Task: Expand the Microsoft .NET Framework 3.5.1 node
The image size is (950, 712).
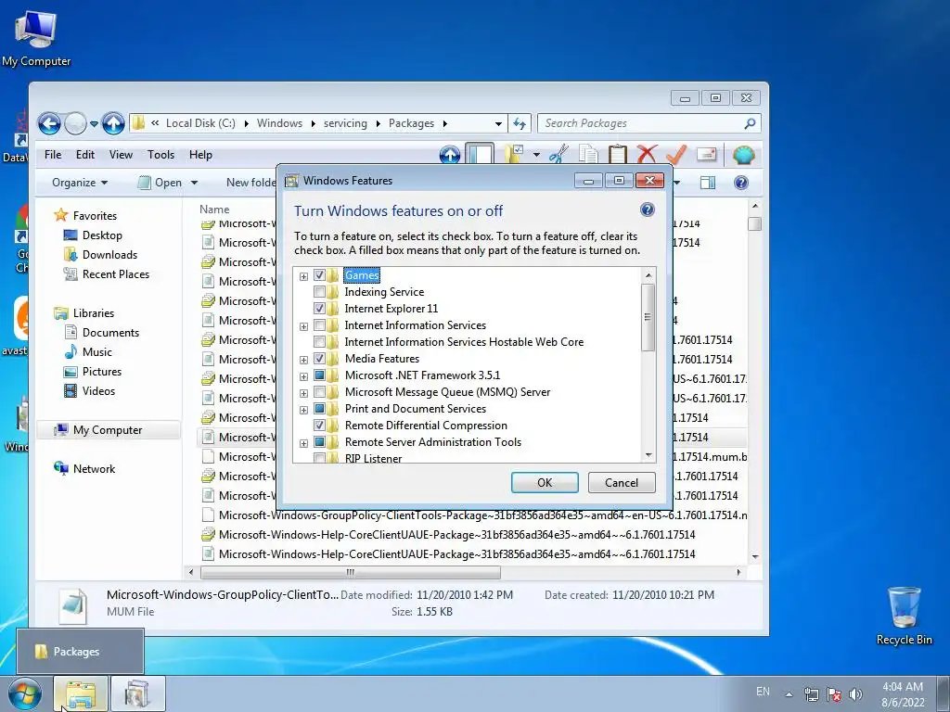Action: click(303, 376)
